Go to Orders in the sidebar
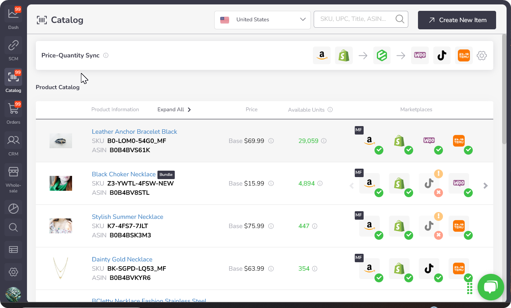Screen dimensions: 511x308 coord(13,113)
